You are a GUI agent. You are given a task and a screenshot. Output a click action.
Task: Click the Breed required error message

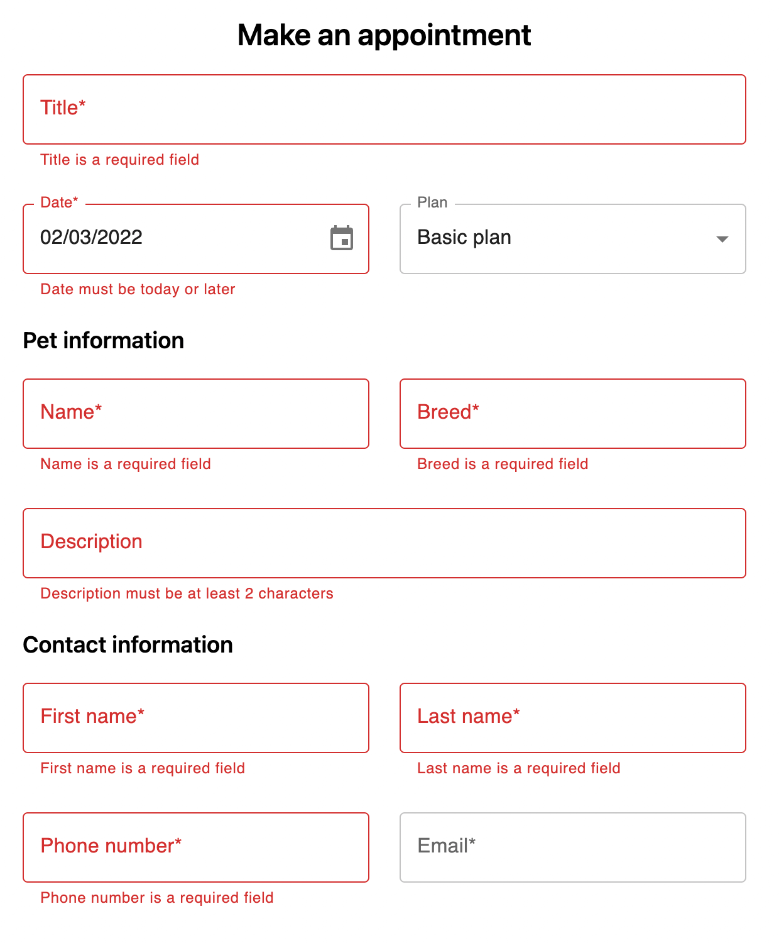point(503,463)
